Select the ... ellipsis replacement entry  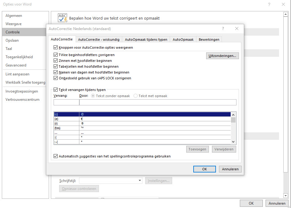142,133
